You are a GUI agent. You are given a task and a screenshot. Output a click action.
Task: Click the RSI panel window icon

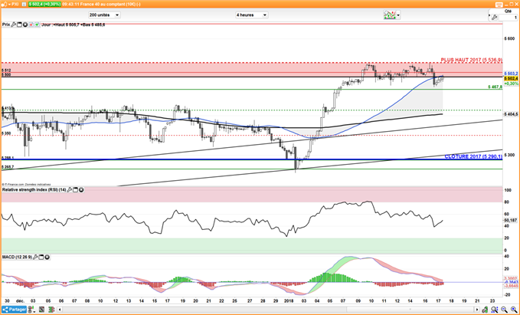[x=75, y=190]
